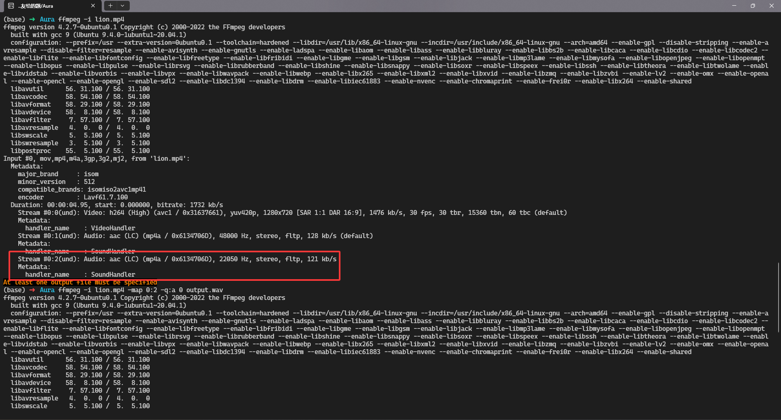Open the new-tab profile dropdown

point(122,6)
